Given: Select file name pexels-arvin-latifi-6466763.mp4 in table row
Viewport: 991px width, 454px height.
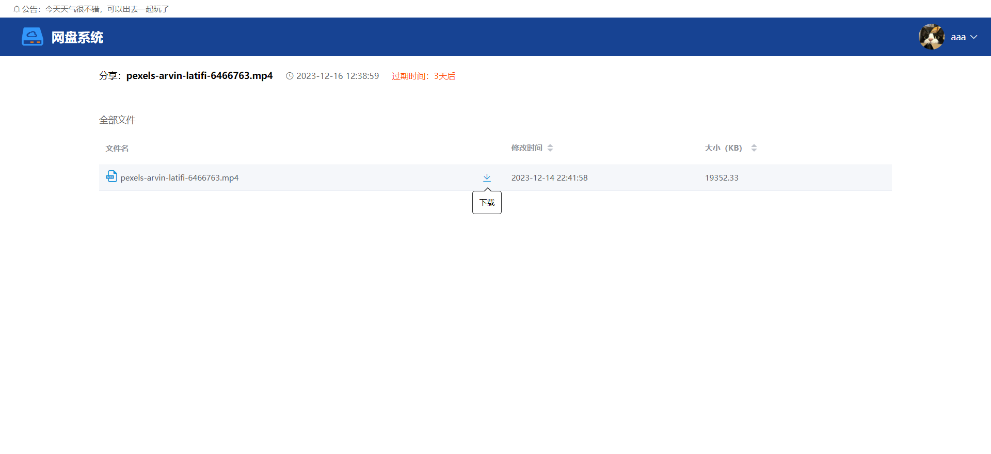Looking at the screenshot, I should pyautogui.click(x=180, y=178).
